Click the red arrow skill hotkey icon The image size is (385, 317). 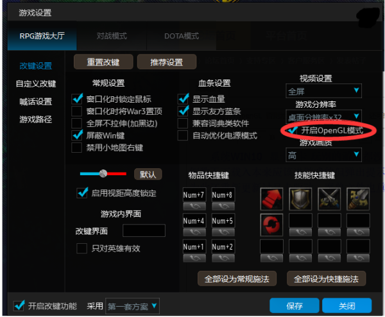pyautogui.click(x=271, y=199)
